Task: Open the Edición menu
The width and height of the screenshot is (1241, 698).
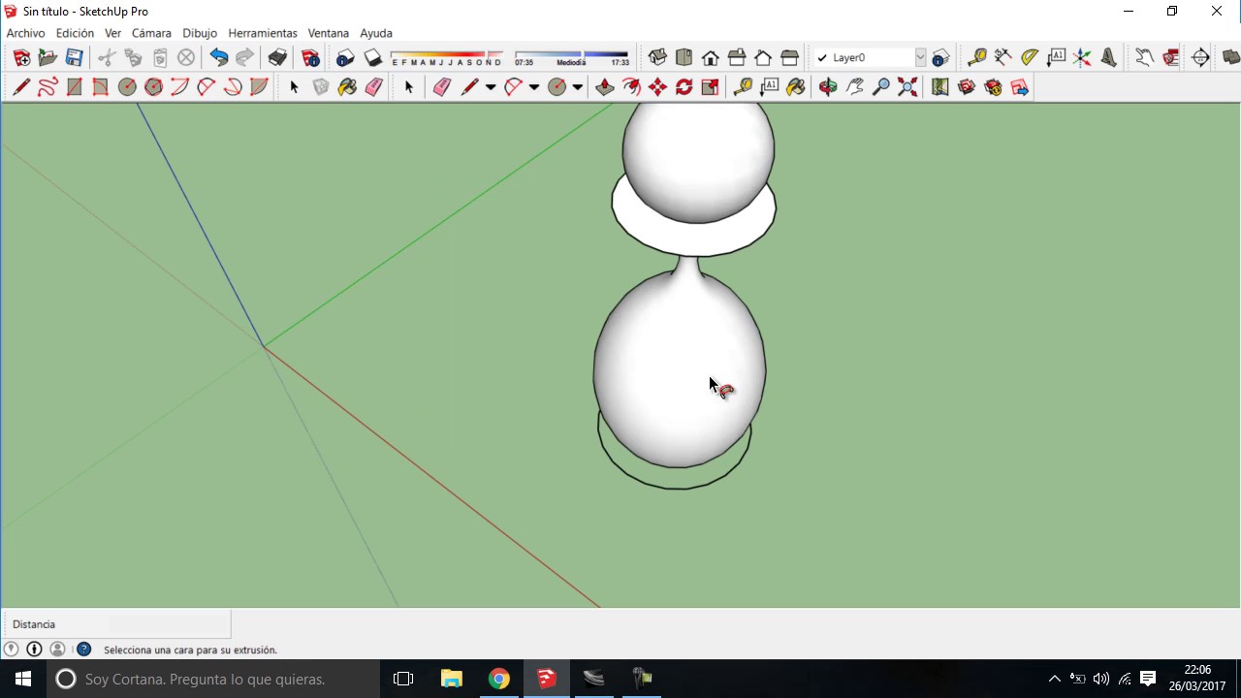Action: coord(75,33)
